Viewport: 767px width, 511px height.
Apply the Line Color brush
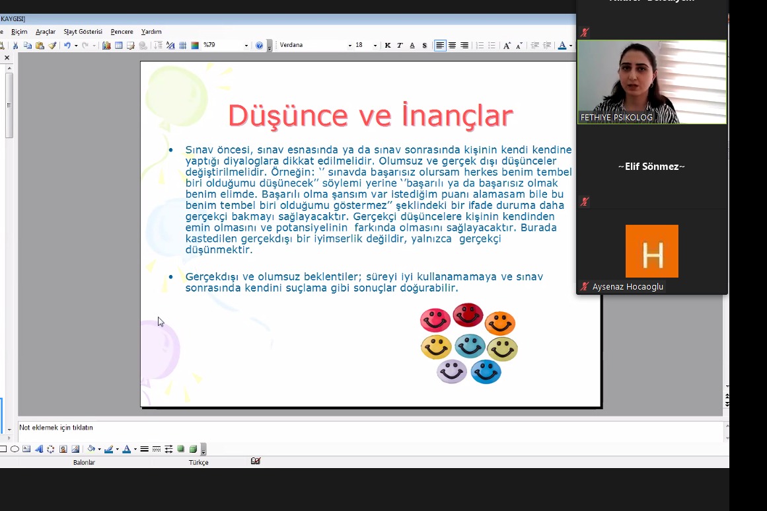click(x=109, y=449)
